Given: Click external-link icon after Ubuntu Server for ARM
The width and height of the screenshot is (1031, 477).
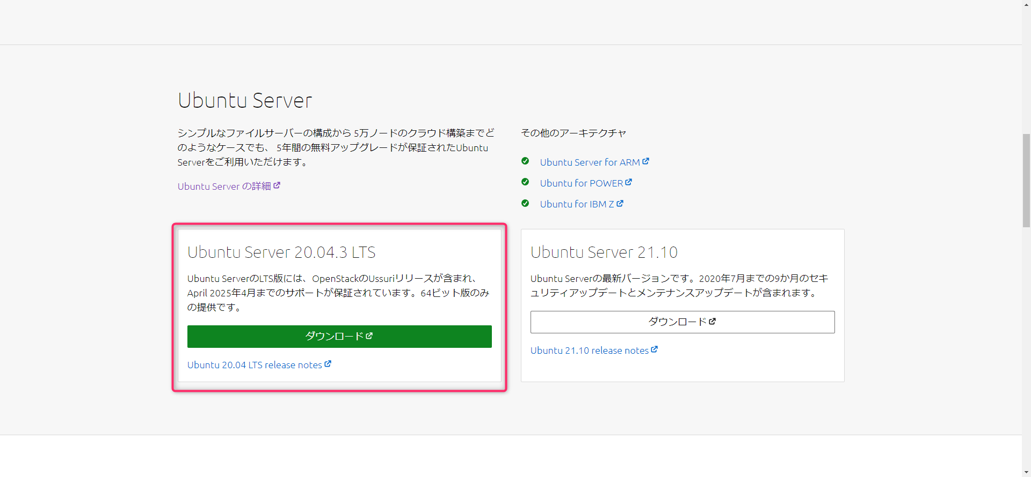Looking at the screenshot, I should tap(645, 161).
